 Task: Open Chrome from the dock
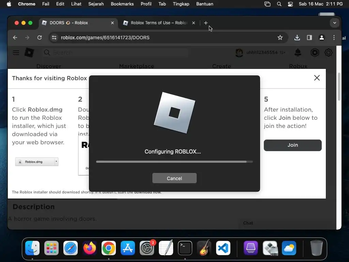109,248
